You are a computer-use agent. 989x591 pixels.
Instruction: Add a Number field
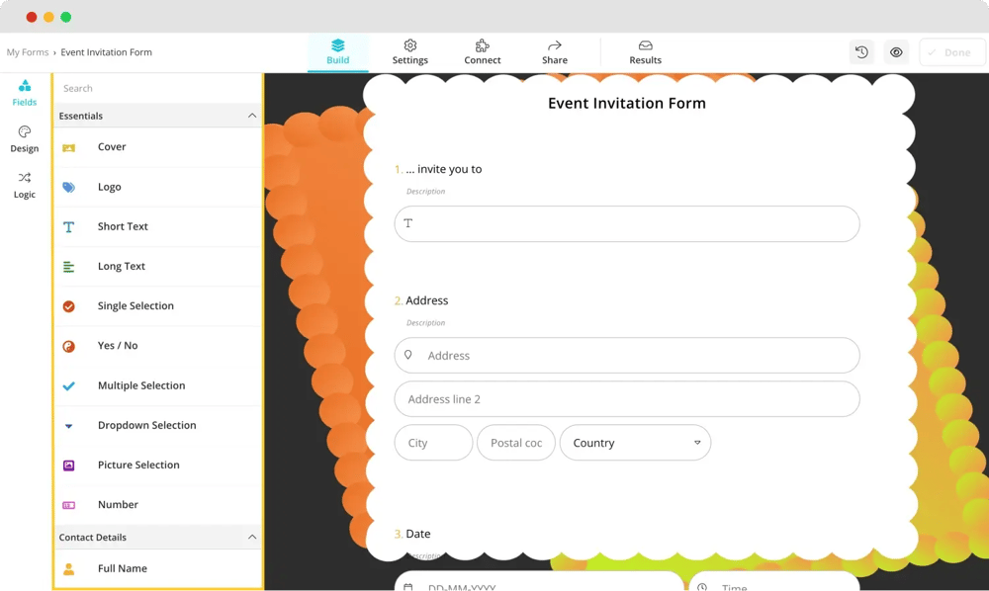118,504
